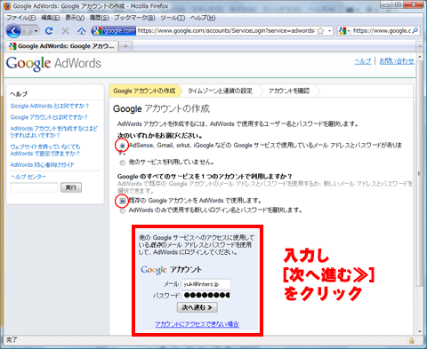Image resolution: width=427 pixels, height=349 pixels.
Task: Open the back/forward history dropdown arrow
Action: point(36,31)
